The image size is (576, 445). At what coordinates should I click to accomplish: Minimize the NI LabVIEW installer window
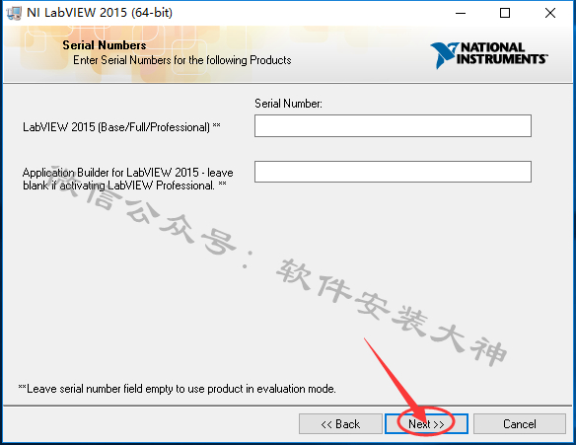click(461, 13)
